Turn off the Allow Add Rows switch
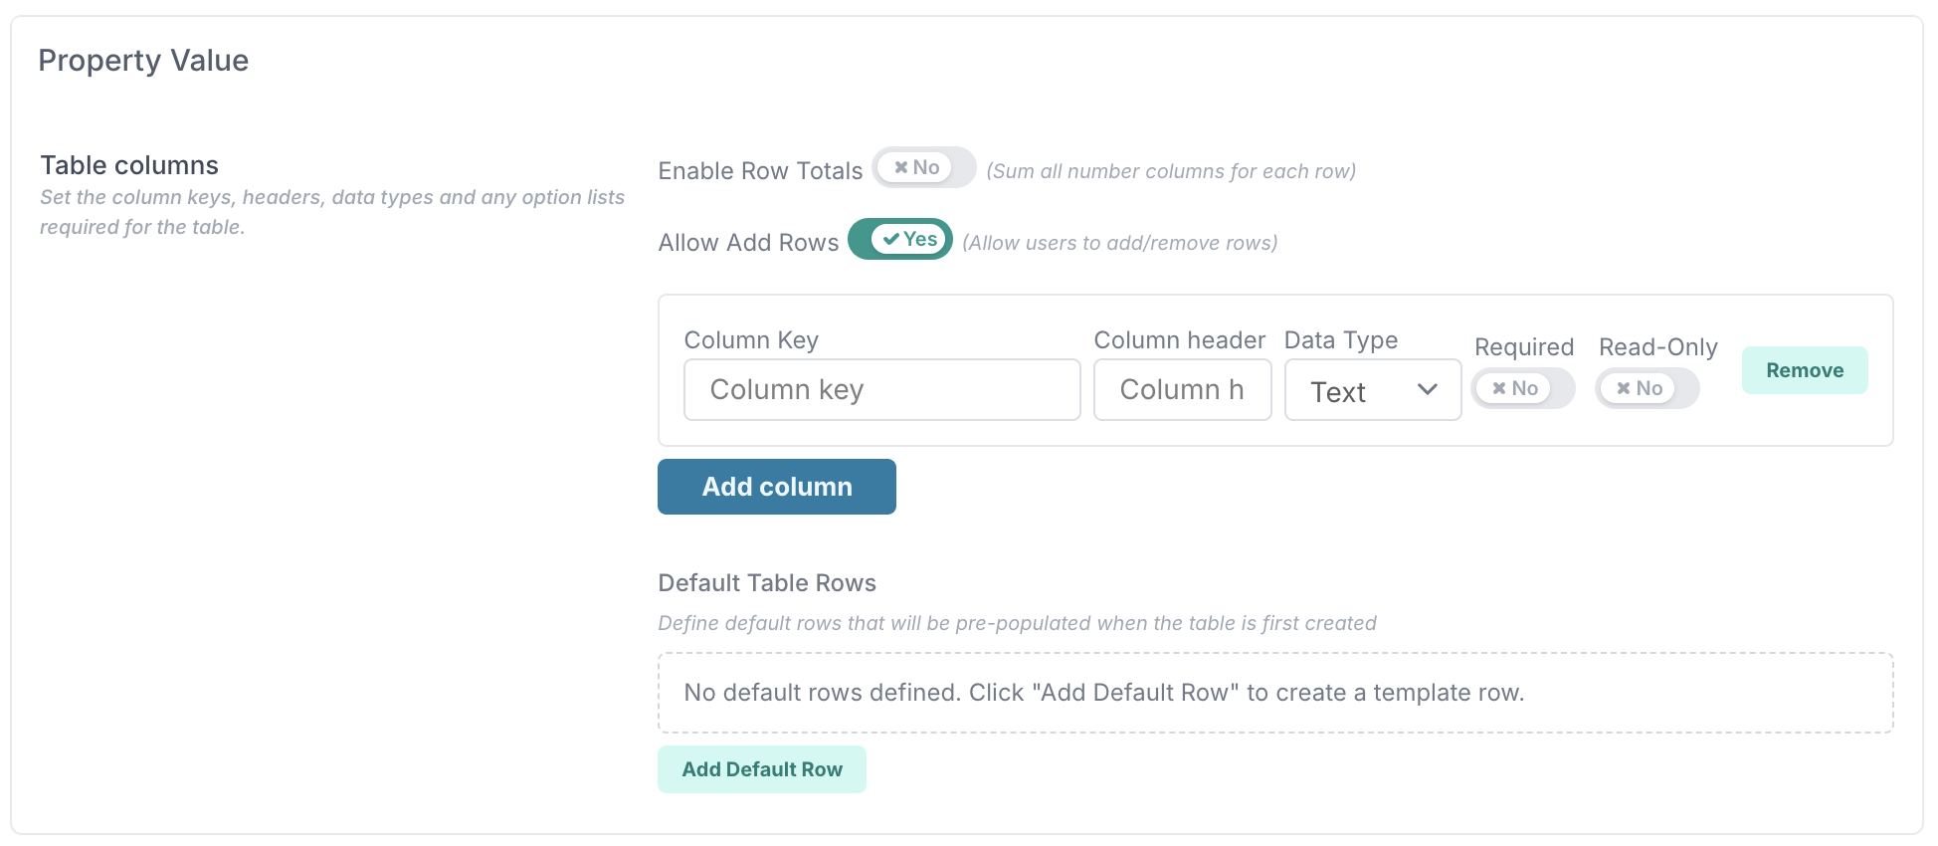The width and height of the screenshot is (1938, 846). point(899,240)
